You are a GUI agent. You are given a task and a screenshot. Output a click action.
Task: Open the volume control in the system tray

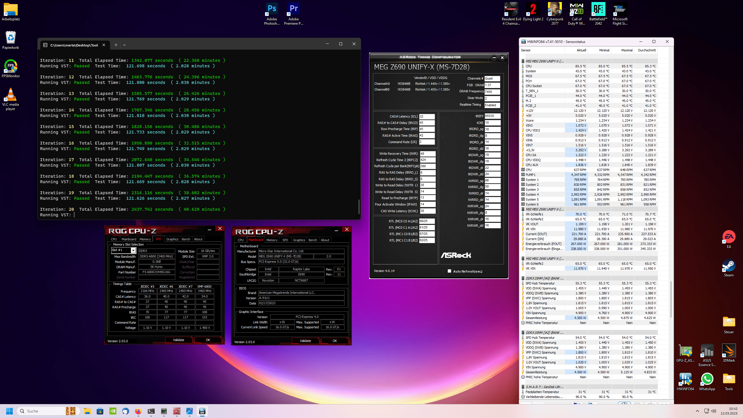click(714, 411)
